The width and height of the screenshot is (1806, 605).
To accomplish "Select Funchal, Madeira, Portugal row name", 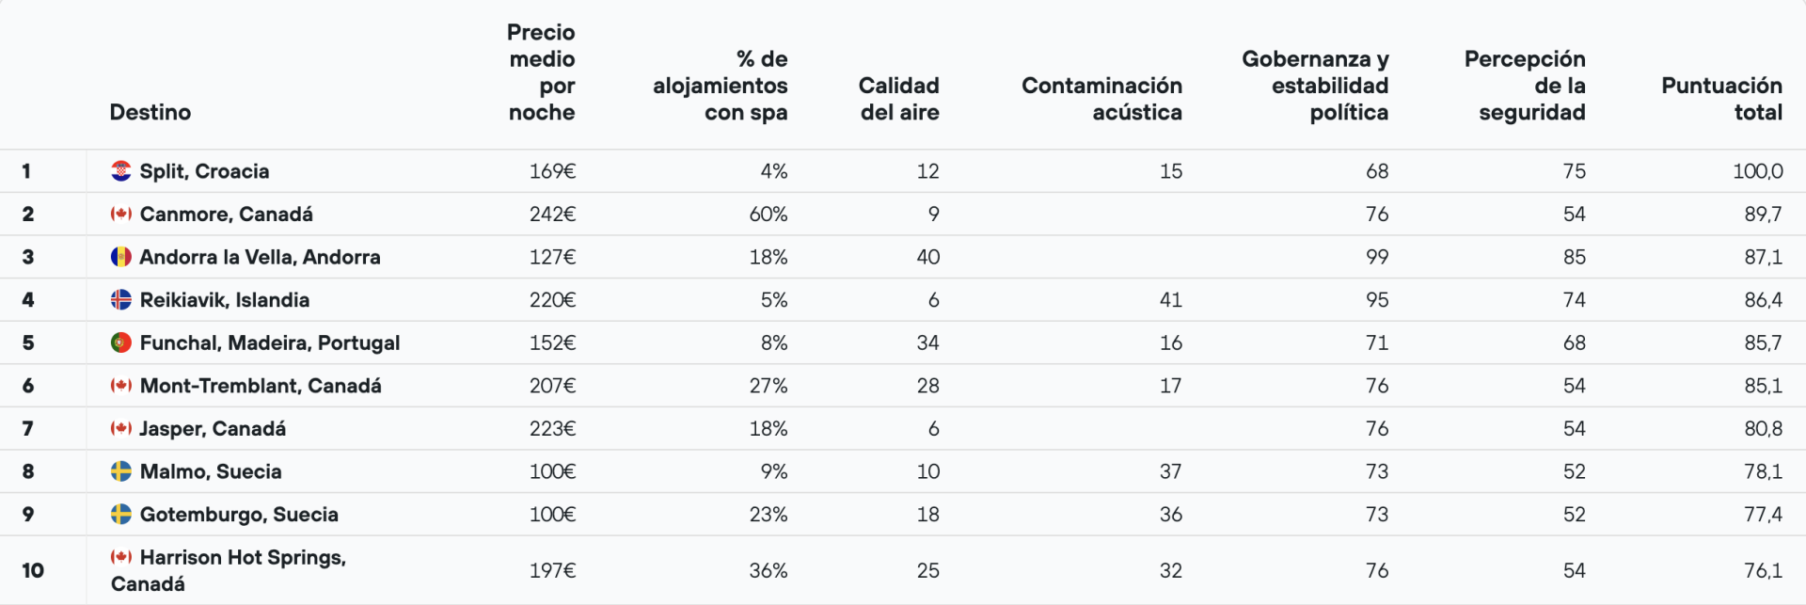I will [270, 342].
